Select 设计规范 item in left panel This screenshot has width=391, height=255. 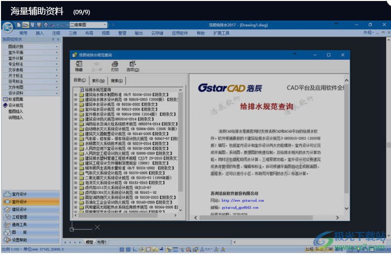16,105
